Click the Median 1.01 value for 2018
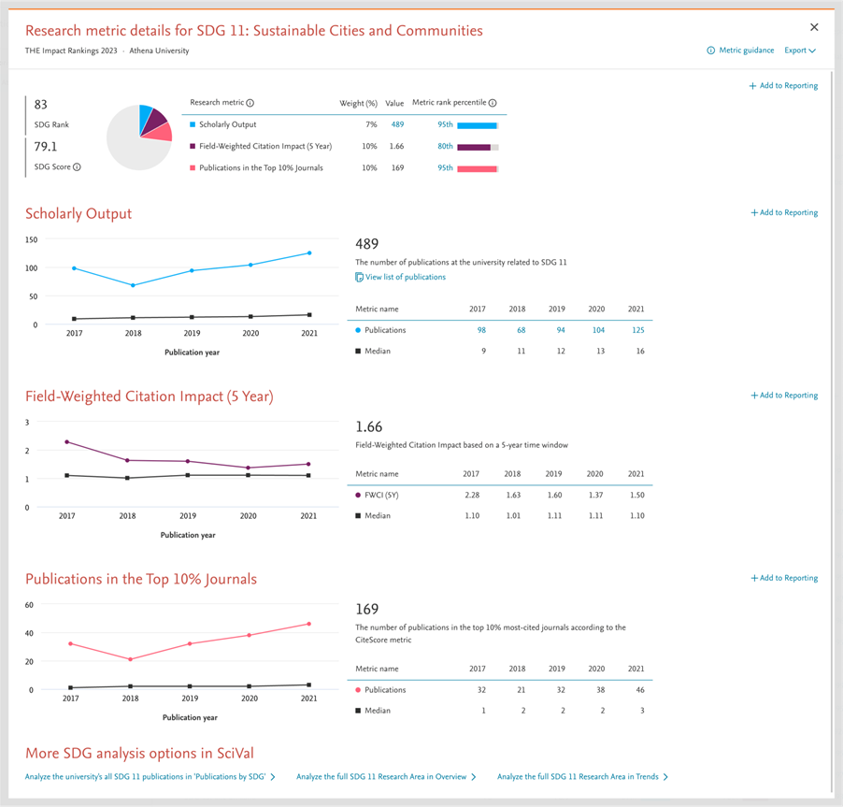 coord(513,515)
